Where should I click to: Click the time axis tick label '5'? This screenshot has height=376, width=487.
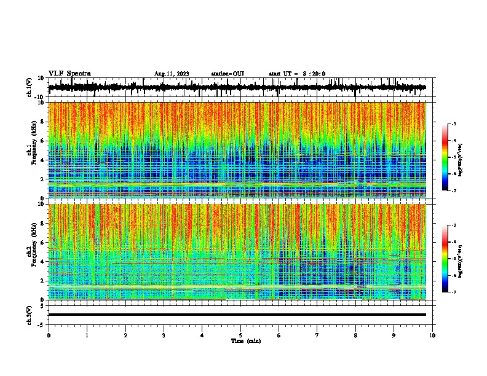[x=240, y=335]
